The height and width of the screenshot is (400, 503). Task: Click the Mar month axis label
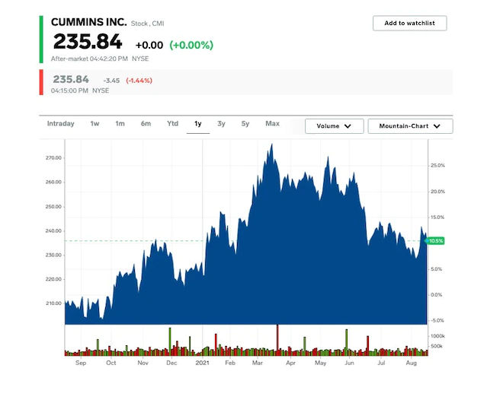pos(258,363)
